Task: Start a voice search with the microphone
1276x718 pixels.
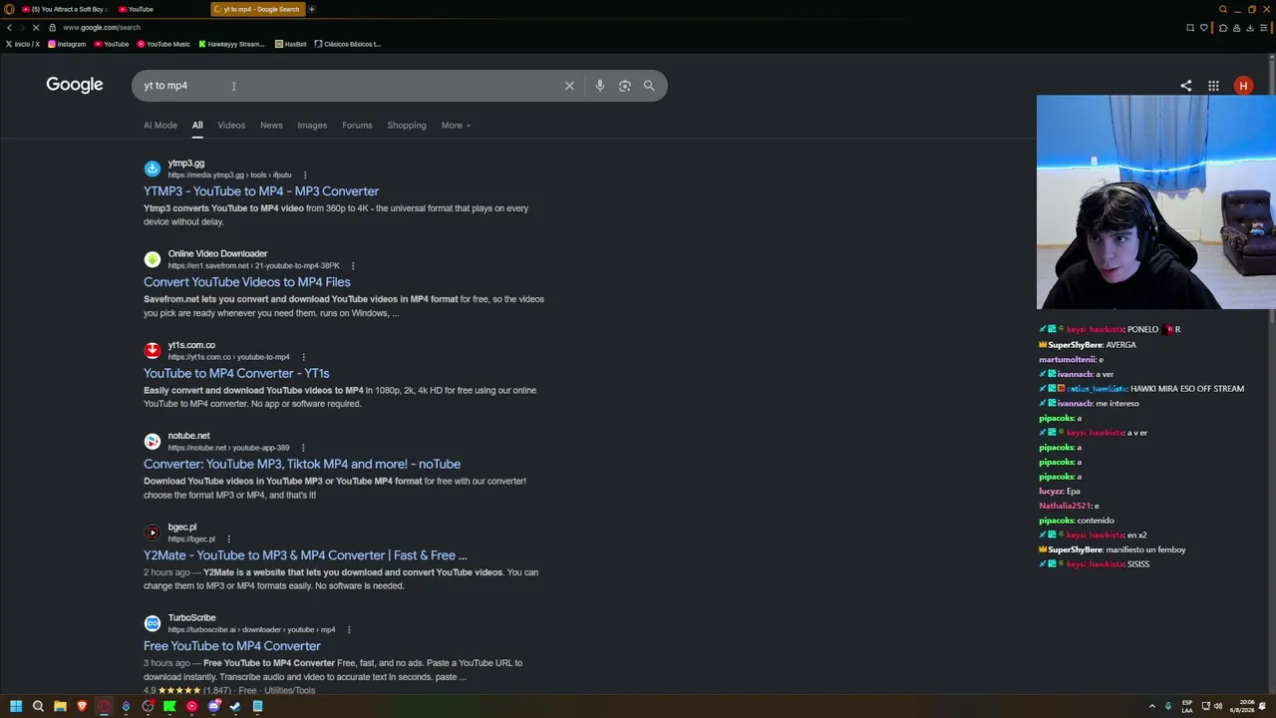Action: pos(599,86)
